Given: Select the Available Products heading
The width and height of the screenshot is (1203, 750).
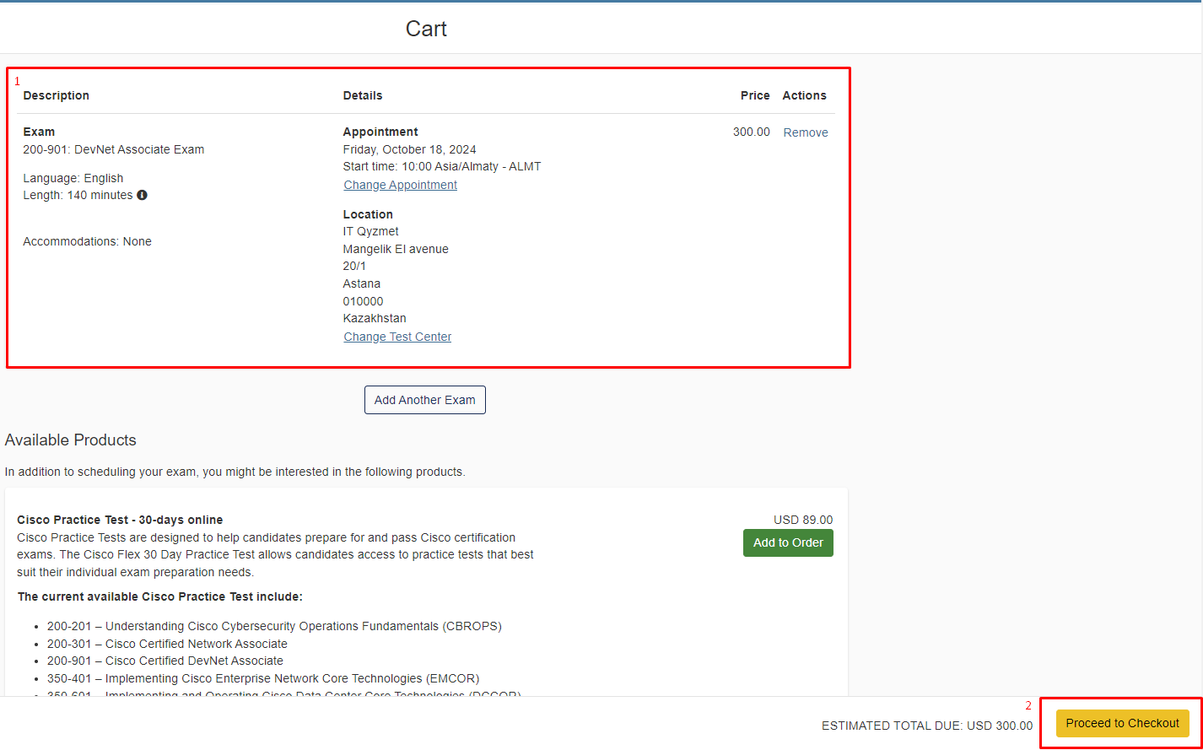Looking at the screenshot, I should [x=71, y=440].
